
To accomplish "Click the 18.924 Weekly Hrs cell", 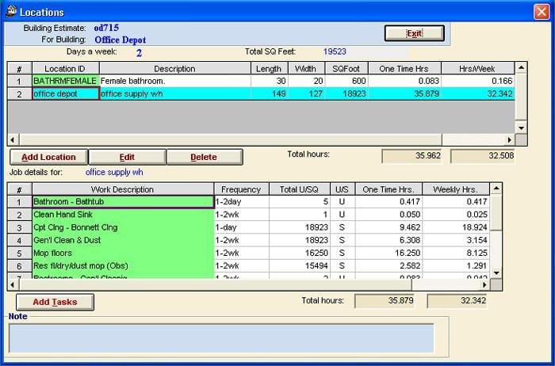I will 456,227.
